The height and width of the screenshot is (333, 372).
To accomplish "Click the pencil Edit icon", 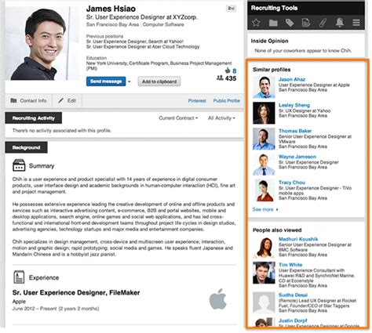I will tap(60, 100).
